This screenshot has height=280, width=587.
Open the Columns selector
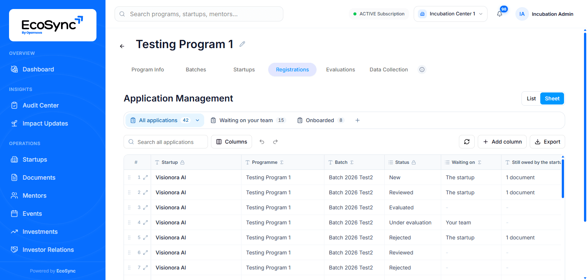[x=231, y=142]
